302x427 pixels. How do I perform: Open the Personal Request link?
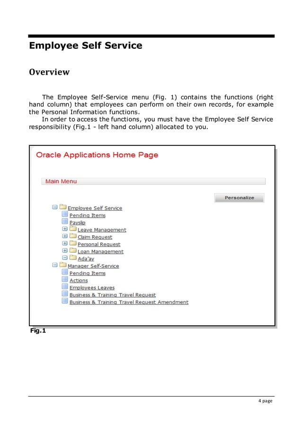click(99, 244)
